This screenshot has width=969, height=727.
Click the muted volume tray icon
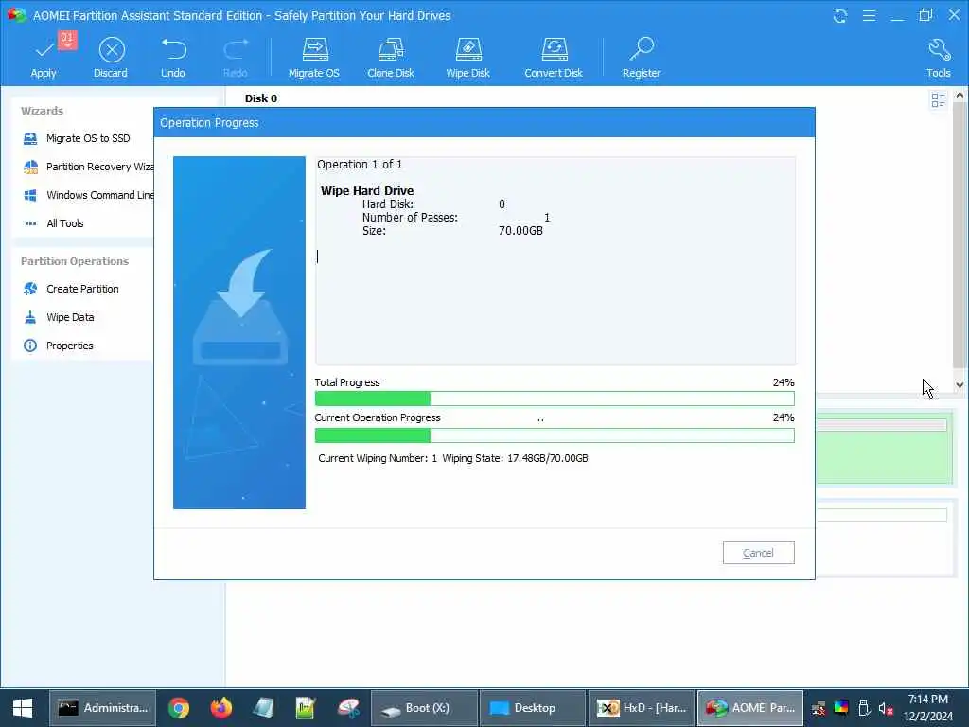886,708
